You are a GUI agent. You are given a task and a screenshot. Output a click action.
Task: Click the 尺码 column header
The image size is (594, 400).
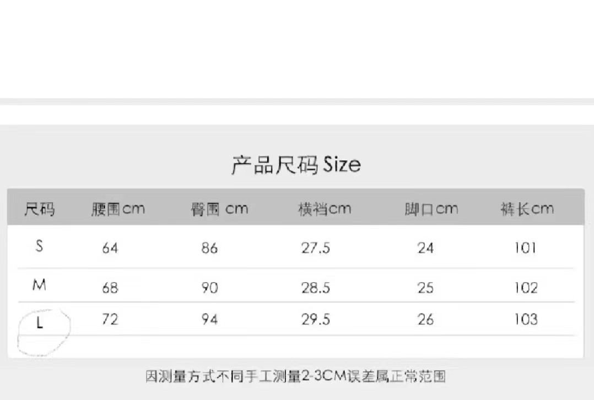point(40,209)
